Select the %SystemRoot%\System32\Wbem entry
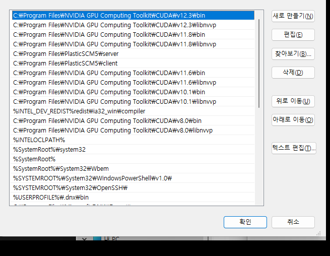The width and height of the screenshot is (330, 256). tap(133, 169)
